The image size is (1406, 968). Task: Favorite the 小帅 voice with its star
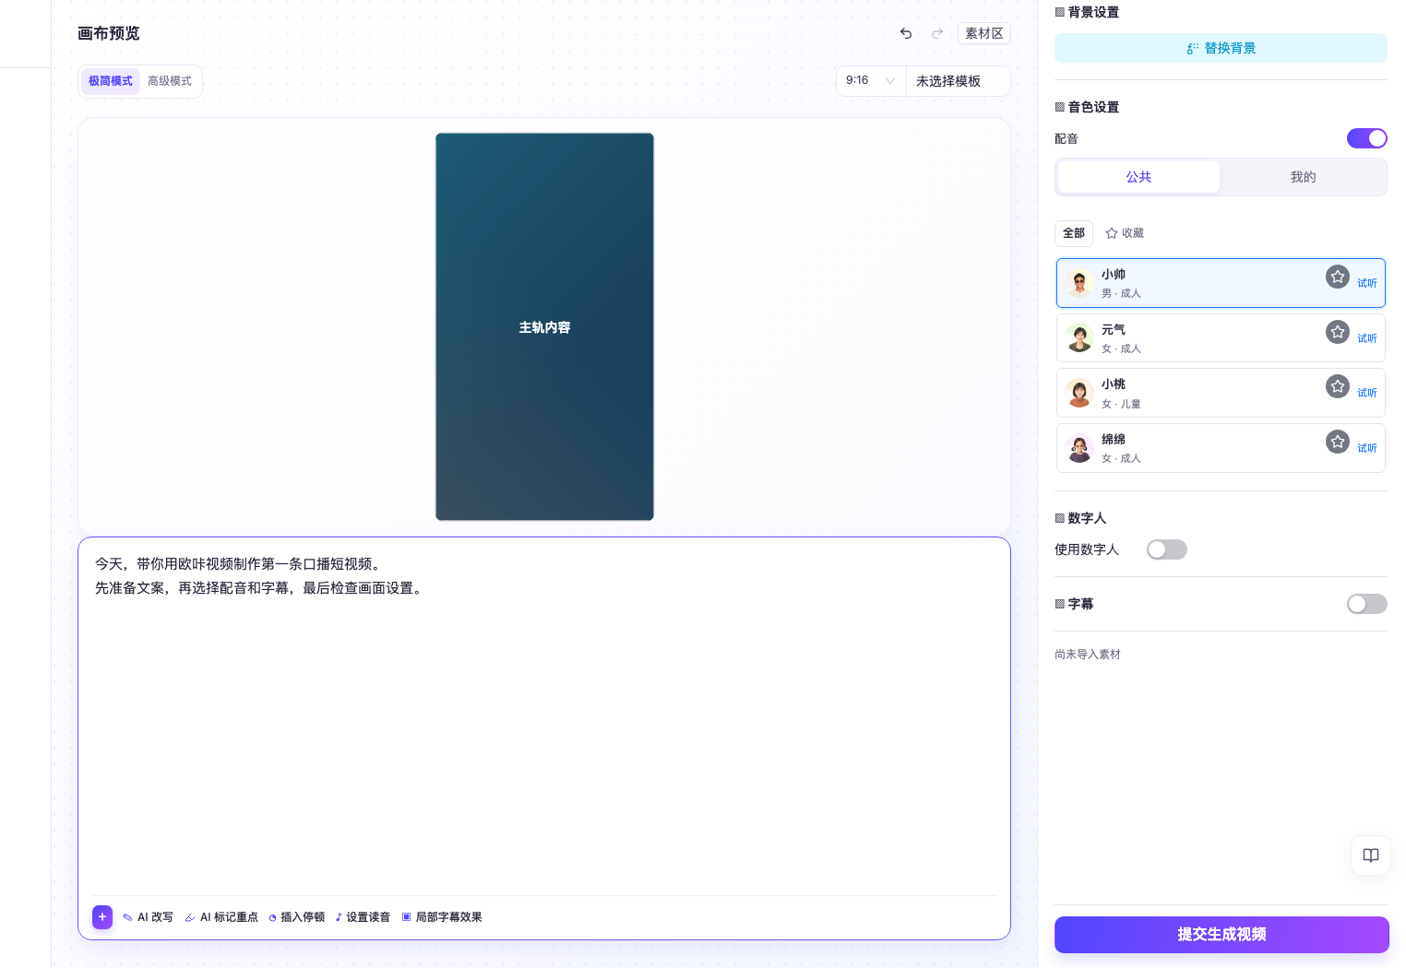click(x=1338, y=277)
